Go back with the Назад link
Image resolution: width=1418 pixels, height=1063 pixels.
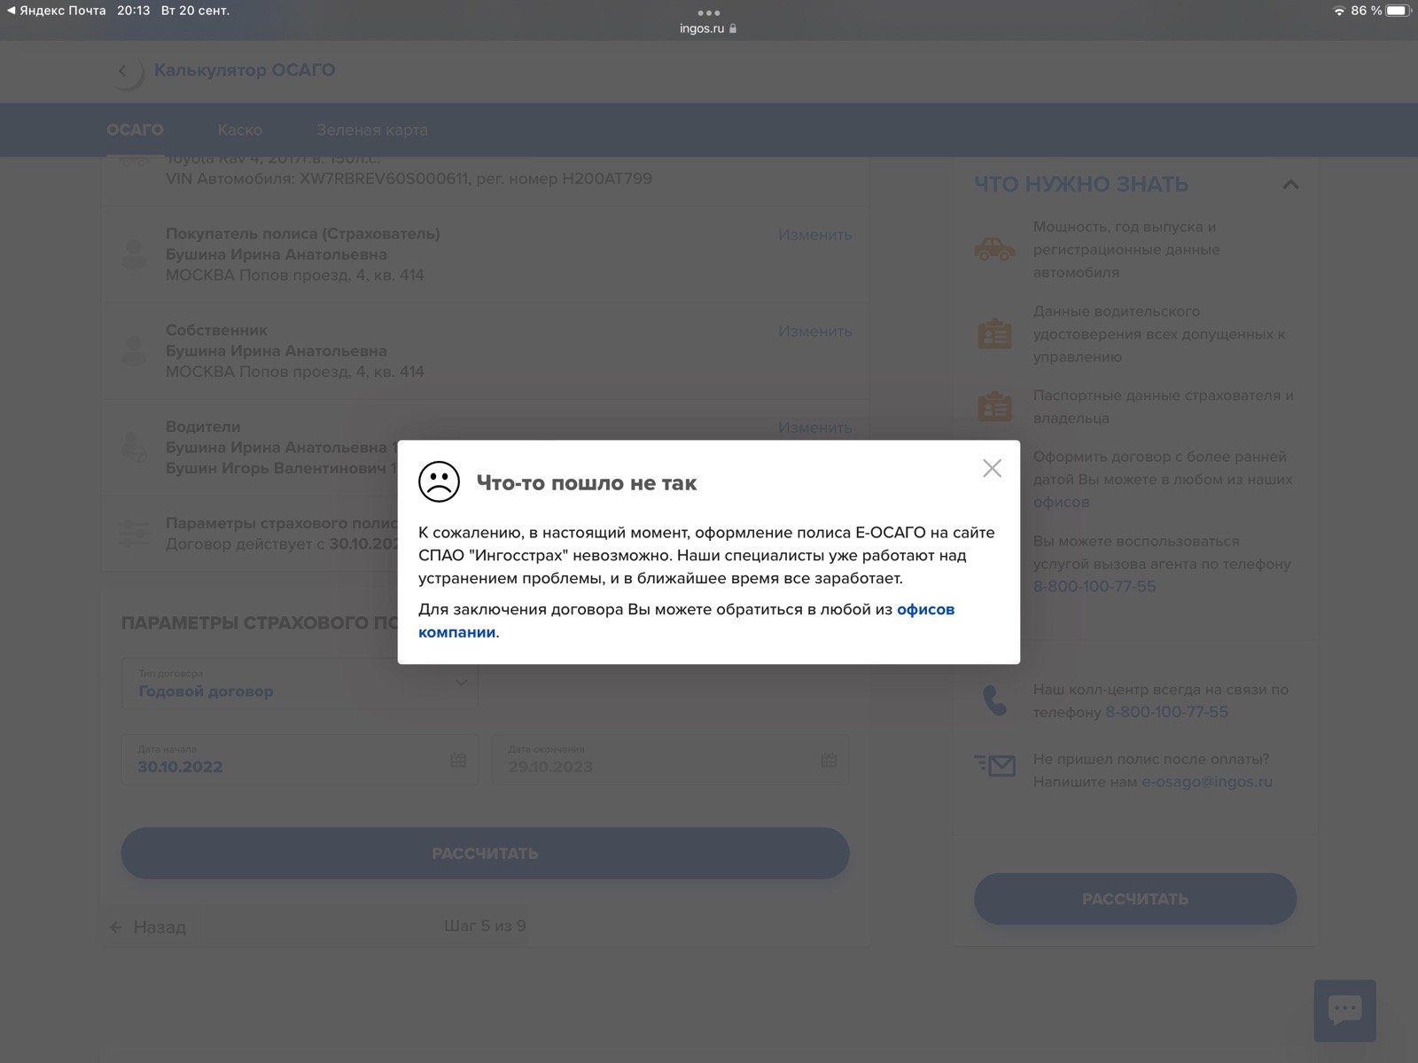pyautogui.click(x=148, y=927)
